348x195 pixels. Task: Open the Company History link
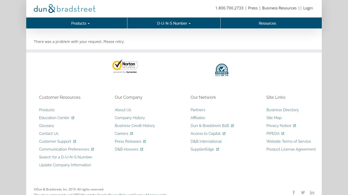[x=130, y=118]
